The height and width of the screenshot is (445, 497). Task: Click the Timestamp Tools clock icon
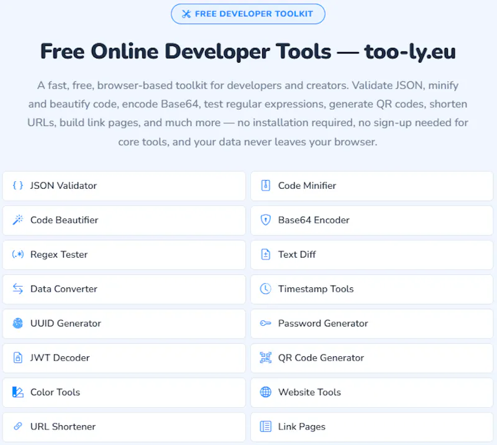click(x=266, y=289)
